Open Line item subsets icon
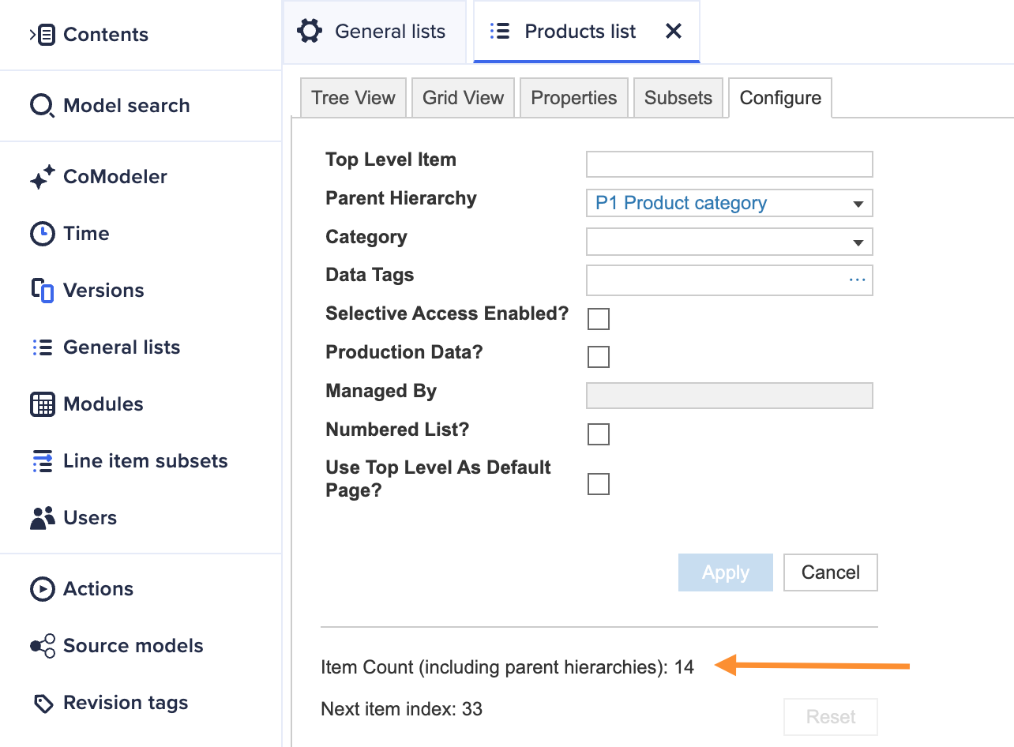This screenshot has width=1014, height=747. pyautogui.click(x=42, y=461)
